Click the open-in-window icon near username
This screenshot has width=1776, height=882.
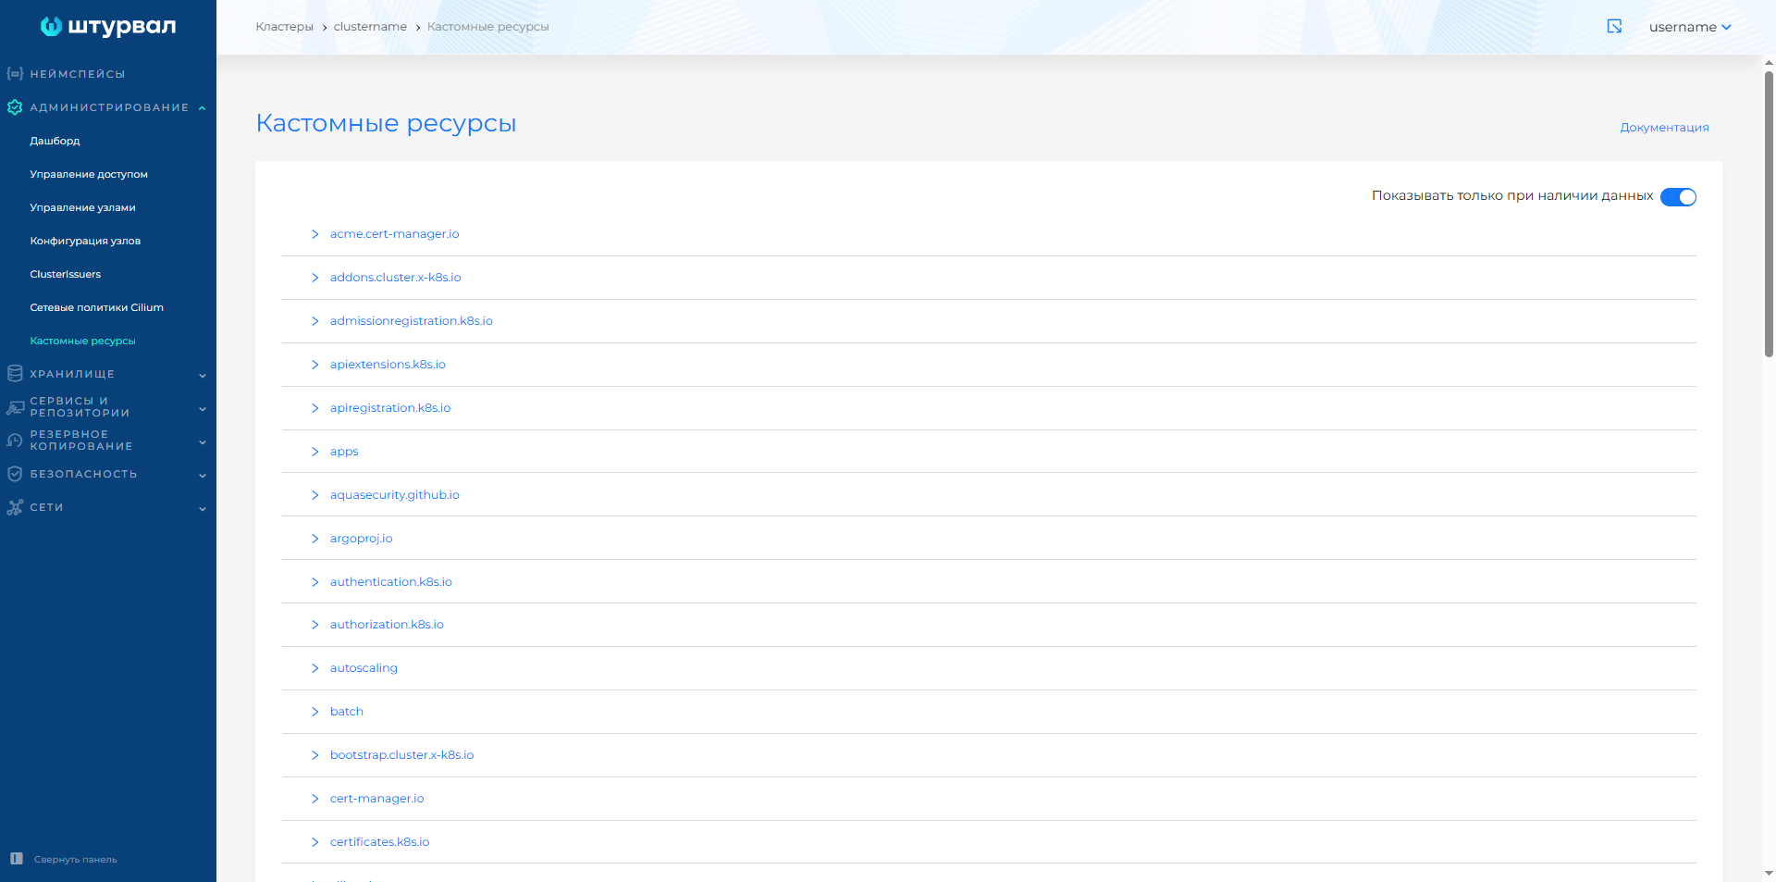[1614, 27]
